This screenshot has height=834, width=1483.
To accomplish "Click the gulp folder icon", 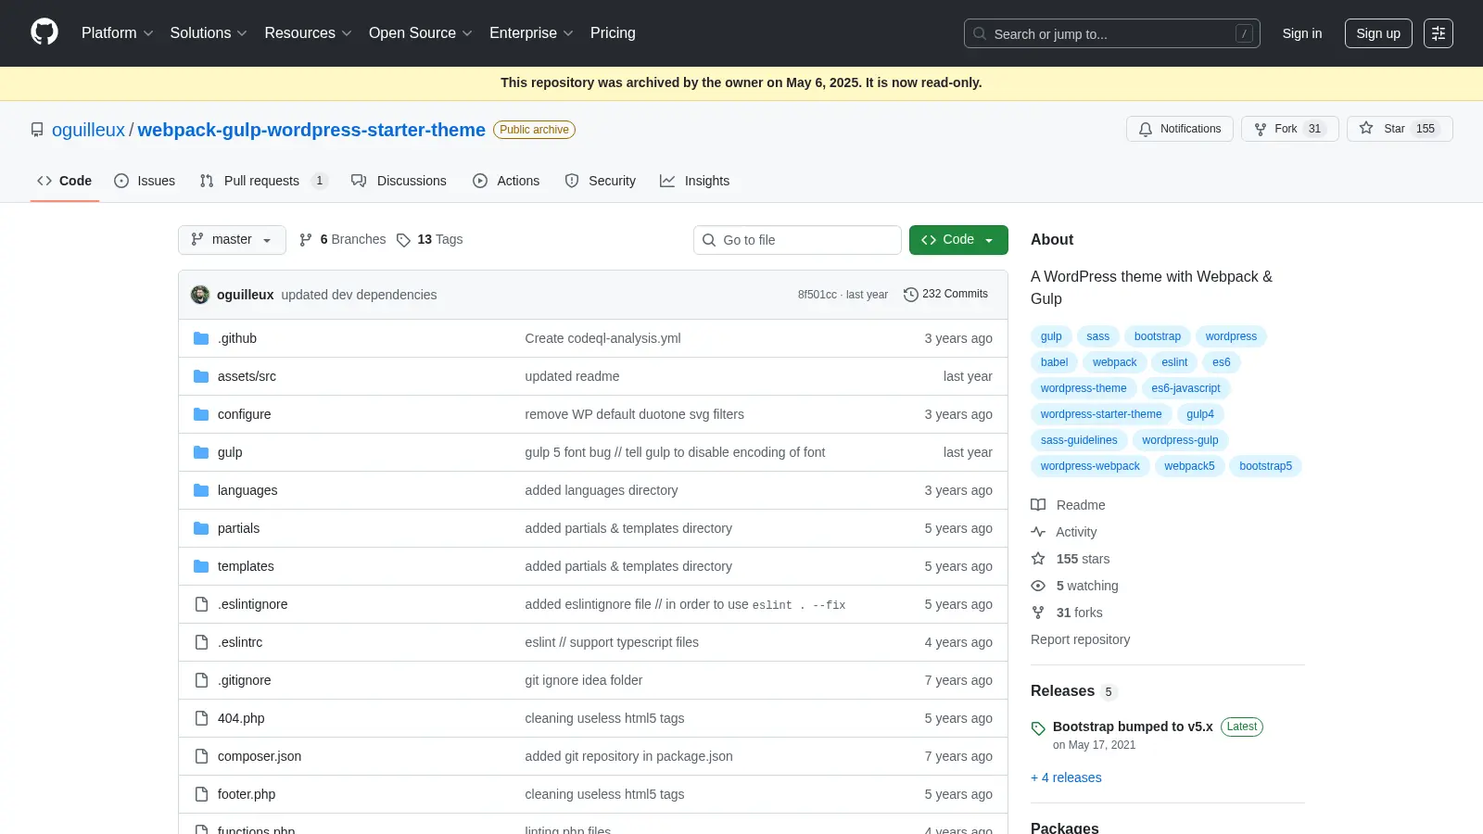I will coord(201,452).
